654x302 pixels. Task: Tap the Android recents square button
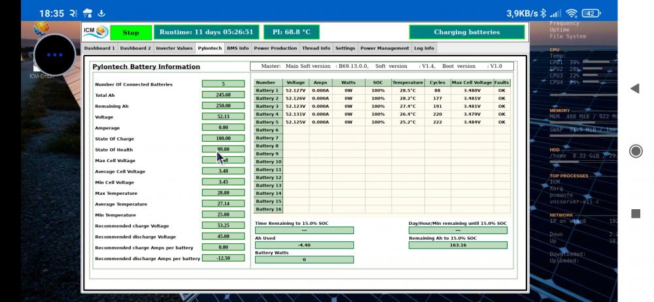(635, 214)
